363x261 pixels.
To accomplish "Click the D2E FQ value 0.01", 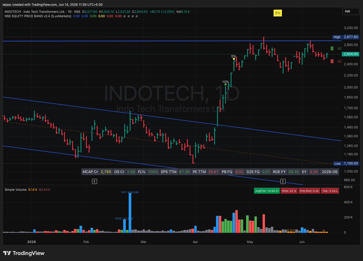I will pos(266,172).
